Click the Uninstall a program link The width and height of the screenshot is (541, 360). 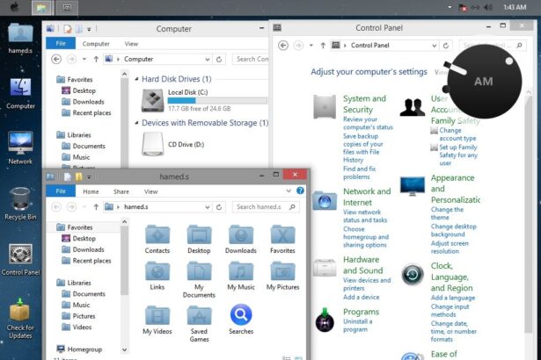[x=357, y=326]
